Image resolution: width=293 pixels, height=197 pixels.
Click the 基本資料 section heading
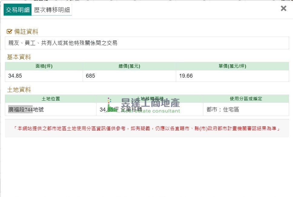pos(19,57)
